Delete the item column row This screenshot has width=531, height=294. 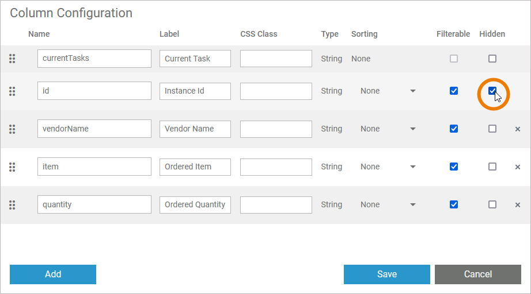[517, 167]
